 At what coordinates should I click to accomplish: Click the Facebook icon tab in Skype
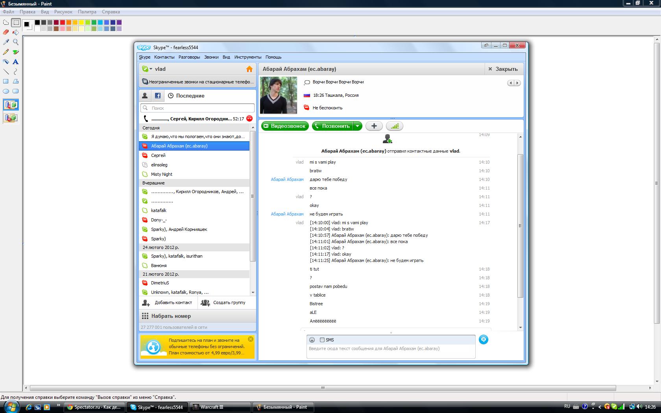[158, 96]
